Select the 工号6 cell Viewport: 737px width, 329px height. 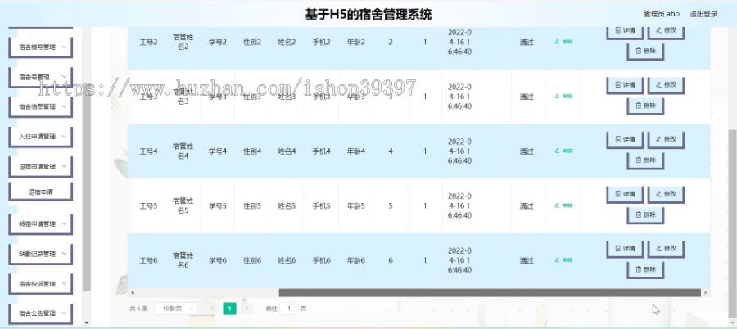point(148,260)
